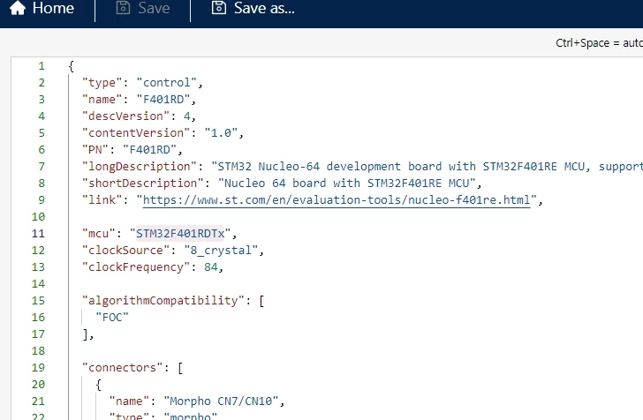Viewport: 643px width, 420px height.
Task: Click the "shortDescription" key
Action: (143, 184)
